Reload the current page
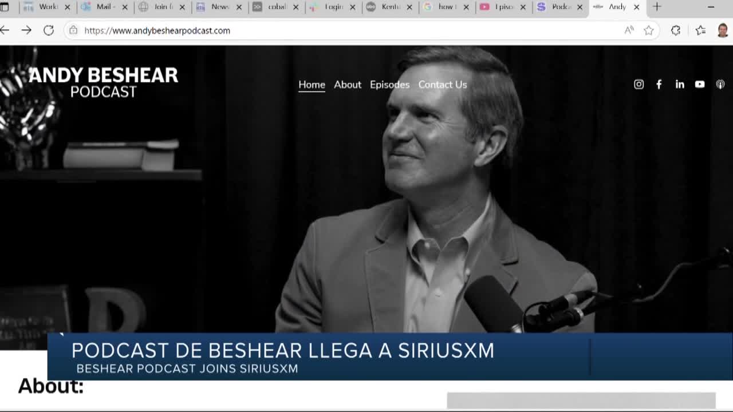This screenshot has height=412, width=733. click(x=49, y=30)
